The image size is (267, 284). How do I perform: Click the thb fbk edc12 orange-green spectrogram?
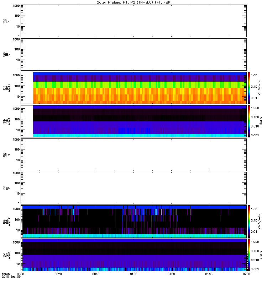tap(140, 88)
